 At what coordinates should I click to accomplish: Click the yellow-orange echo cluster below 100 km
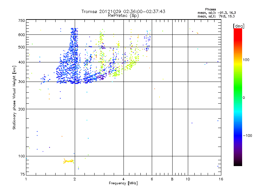(x=69, y=161)
